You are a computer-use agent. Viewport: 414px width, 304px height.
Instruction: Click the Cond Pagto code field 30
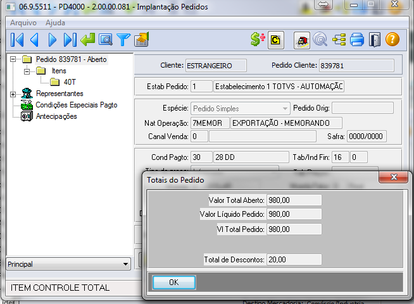(x=201, y=157)
